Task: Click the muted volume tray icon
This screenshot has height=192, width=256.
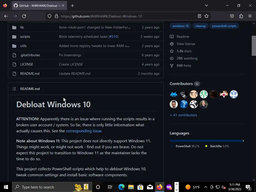Action: [x=223, y=187]
